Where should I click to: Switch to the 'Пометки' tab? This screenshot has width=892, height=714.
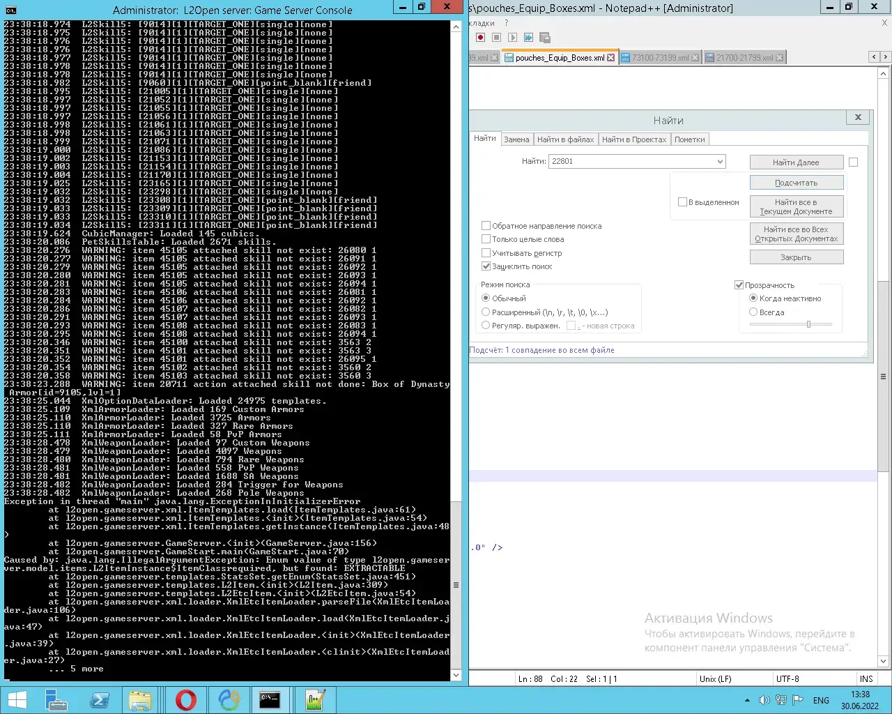click(x=690, y=139)
